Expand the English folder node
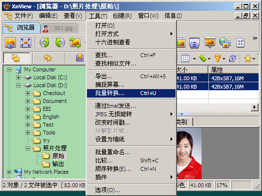The width and height of the screenshot is (262, 196). coord(28,117)
